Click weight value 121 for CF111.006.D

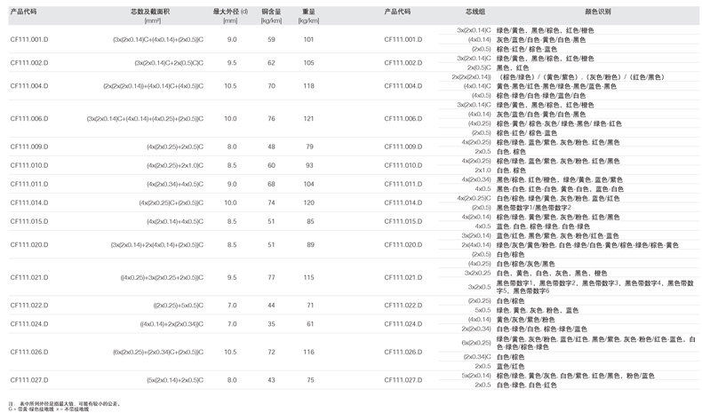coord(308,119)
